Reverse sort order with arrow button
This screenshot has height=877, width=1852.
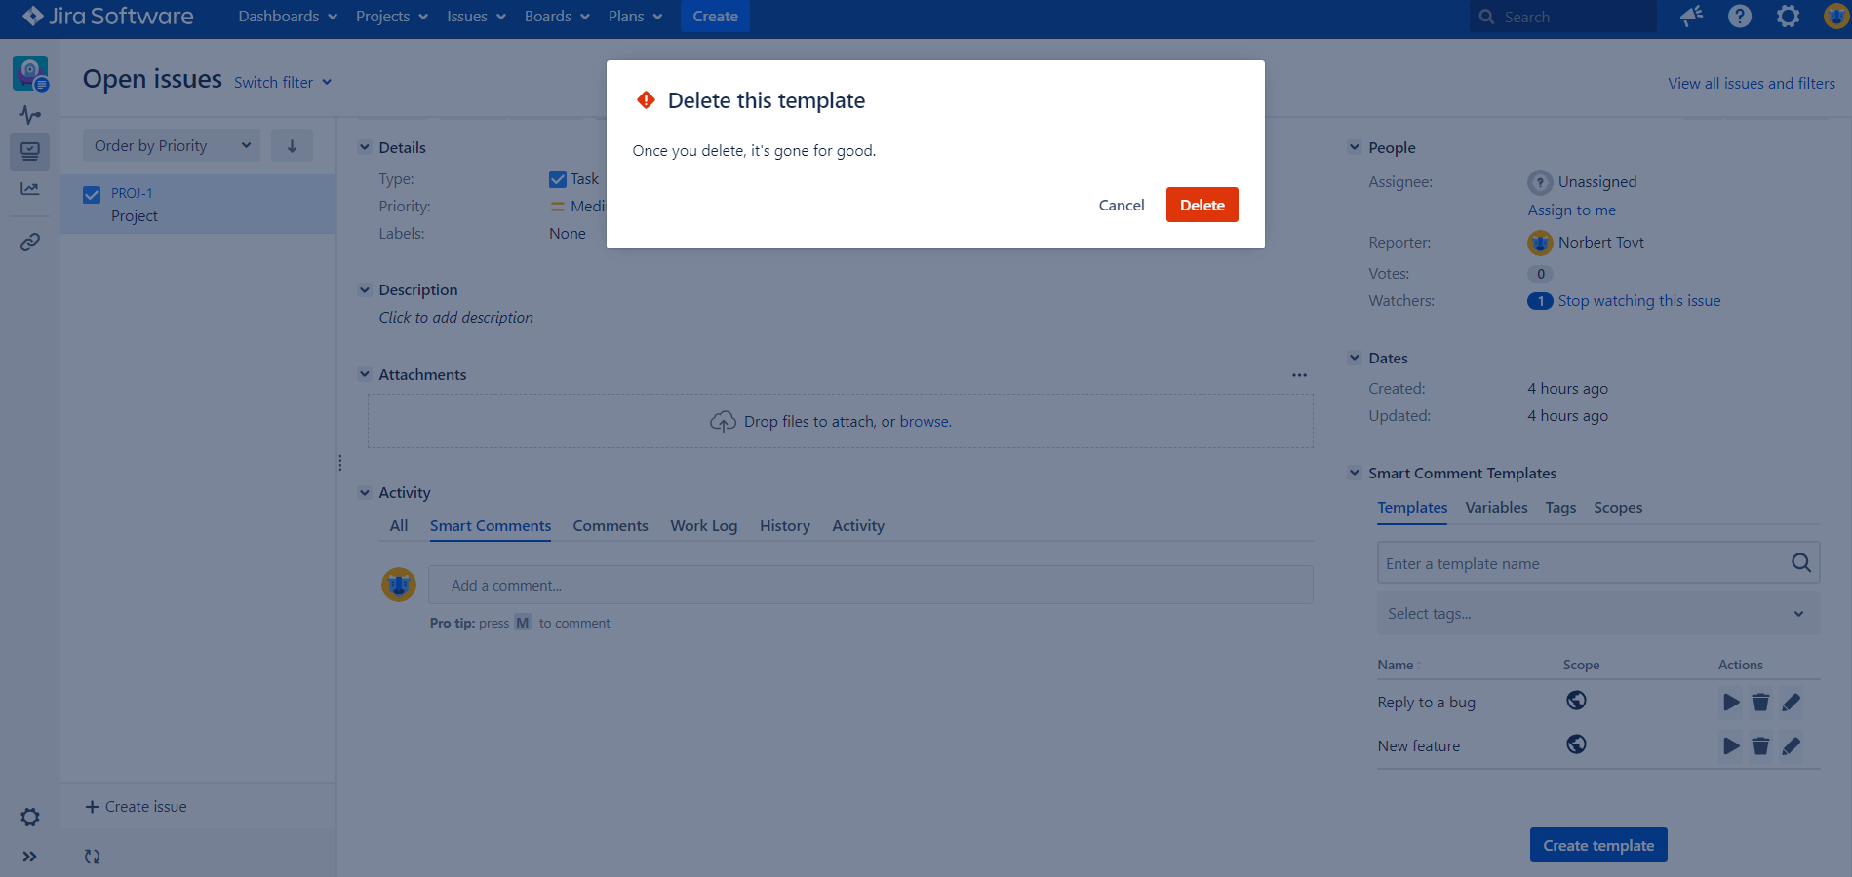click(292, 146)
